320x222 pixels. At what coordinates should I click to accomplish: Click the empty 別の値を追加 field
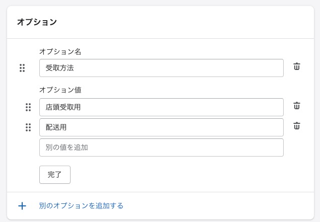coord(161,147)
